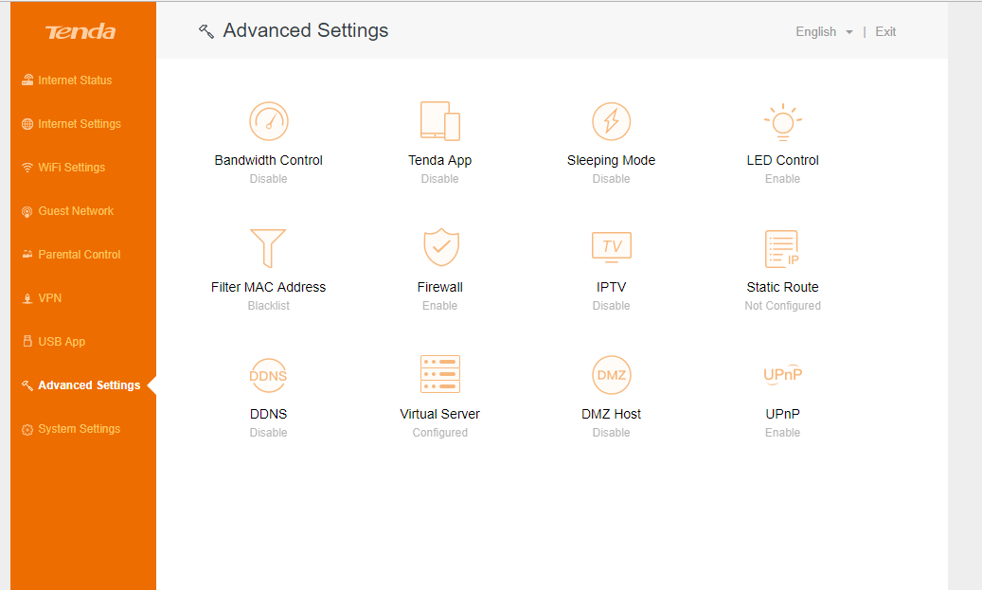
Task: Click the Virtual Server rack icon
Action: 440,375
